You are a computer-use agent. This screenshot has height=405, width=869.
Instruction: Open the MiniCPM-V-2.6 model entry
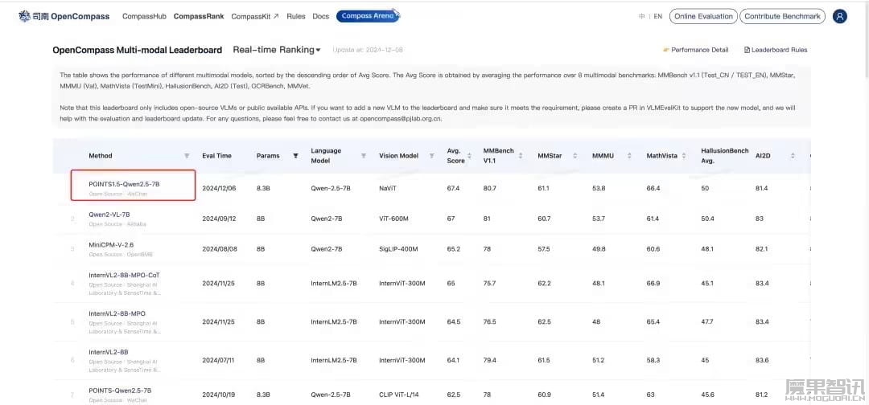[111, 244]
